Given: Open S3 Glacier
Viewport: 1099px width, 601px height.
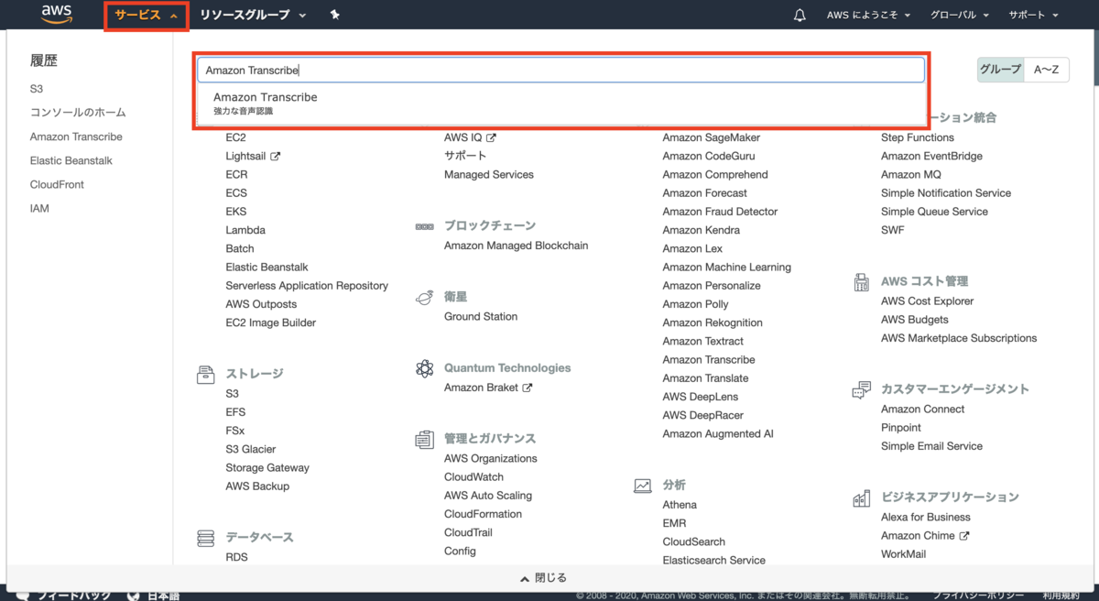Looking at the screenshot, I should pyautogui.click(x=251, y=449).
